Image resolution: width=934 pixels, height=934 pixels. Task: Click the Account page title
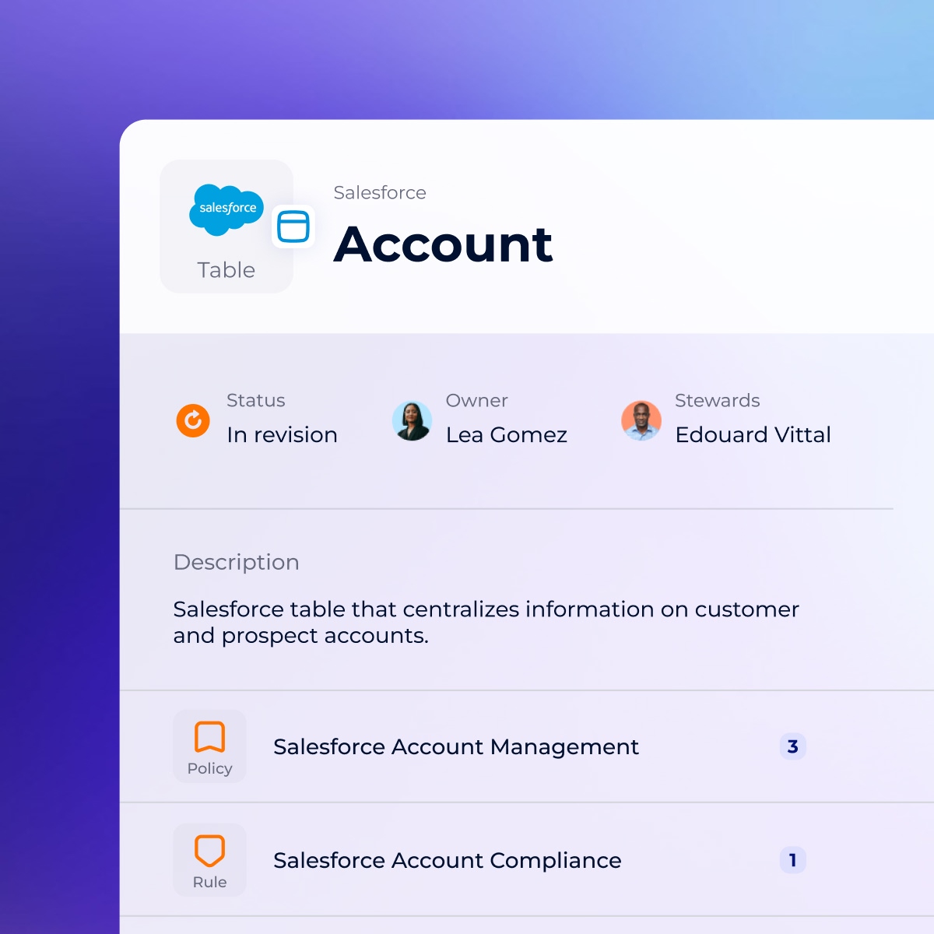(x=443, y=244)
